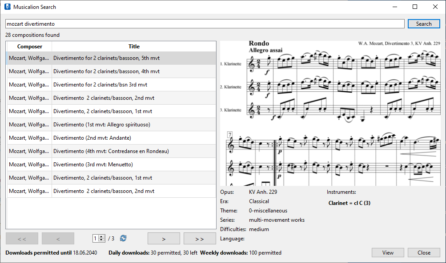Image resolution: width=446 pixels, height=263 pixels.
Task: Sort by the Composer column header
Action: (30, 47)
